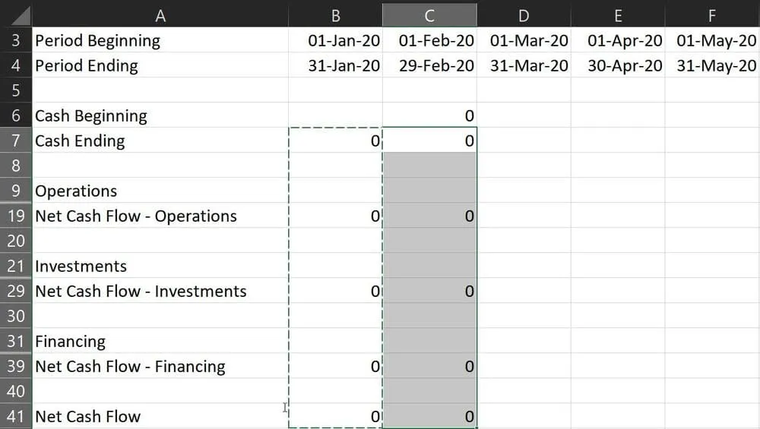This screenshot has width=760, height=429.
Task: Select column D header
Action: 524,15
